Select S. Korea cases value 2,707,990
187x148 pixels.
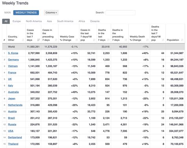pos(34,53)
